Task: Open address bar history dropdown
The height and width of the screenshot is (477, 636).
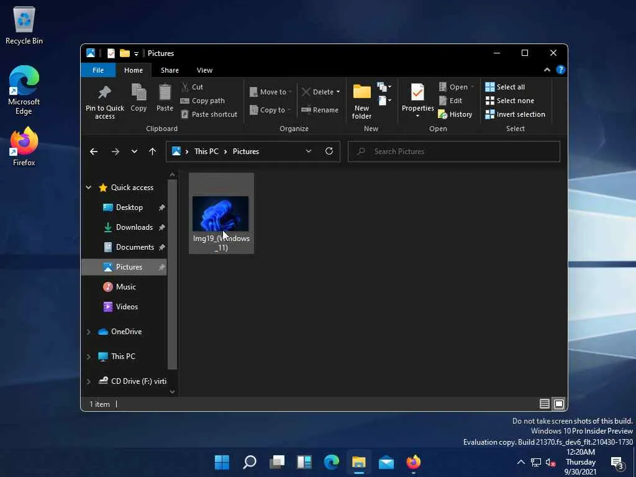Action: tap(308, 152)
